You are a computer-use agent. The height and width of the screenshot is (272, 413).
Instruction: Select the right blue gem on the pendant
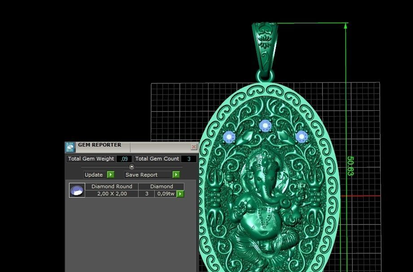[x=302, y=137]
